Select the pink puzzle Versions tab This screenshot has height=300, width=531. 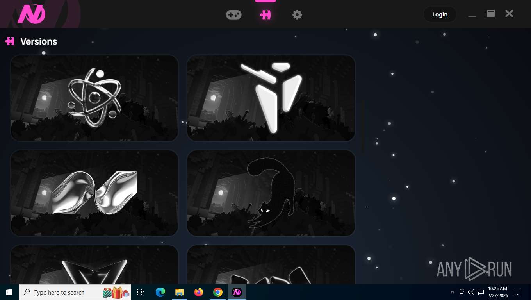(x=265, y=15)
